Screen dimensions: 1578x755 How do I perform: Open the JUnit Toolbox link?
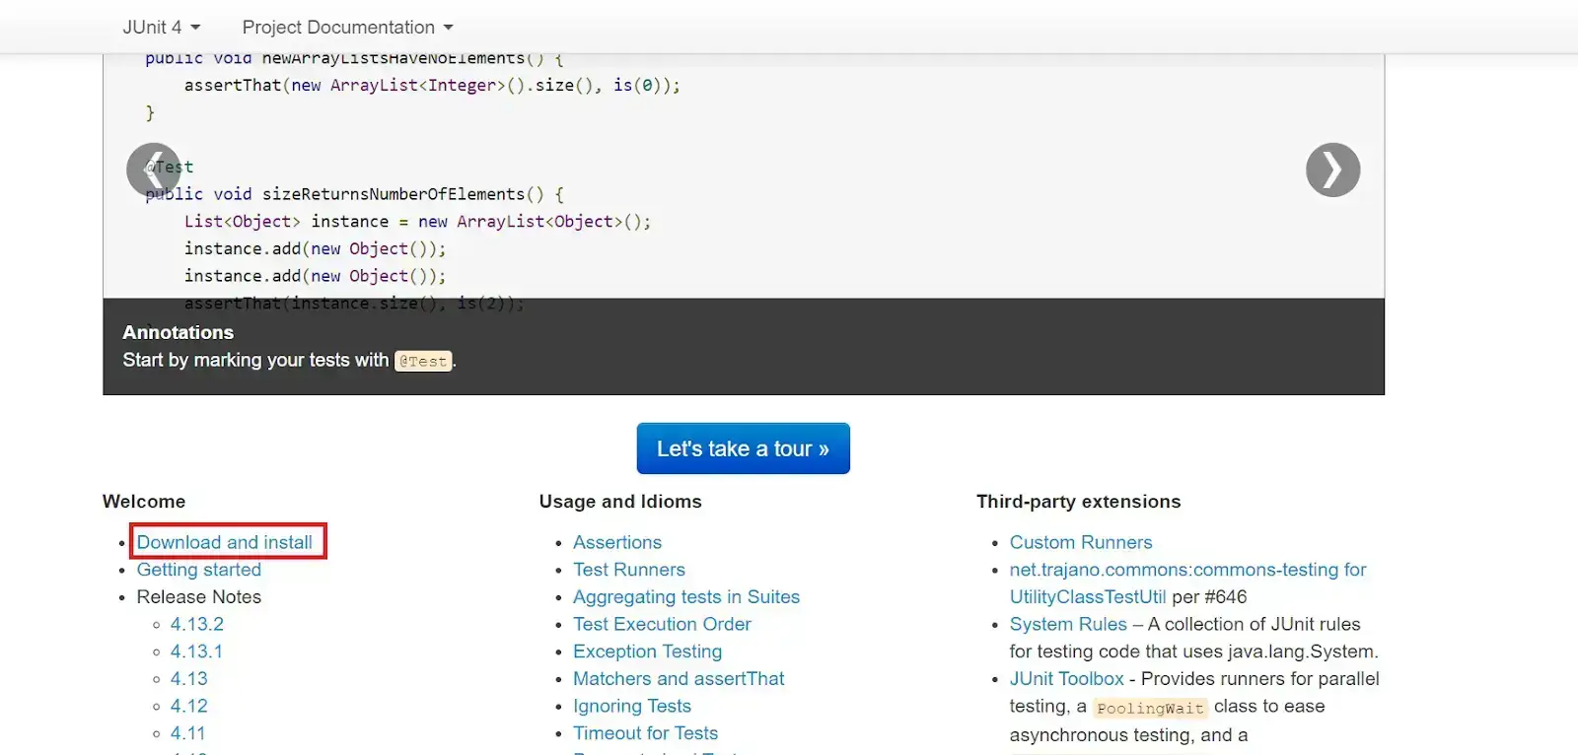(1067, 679)
